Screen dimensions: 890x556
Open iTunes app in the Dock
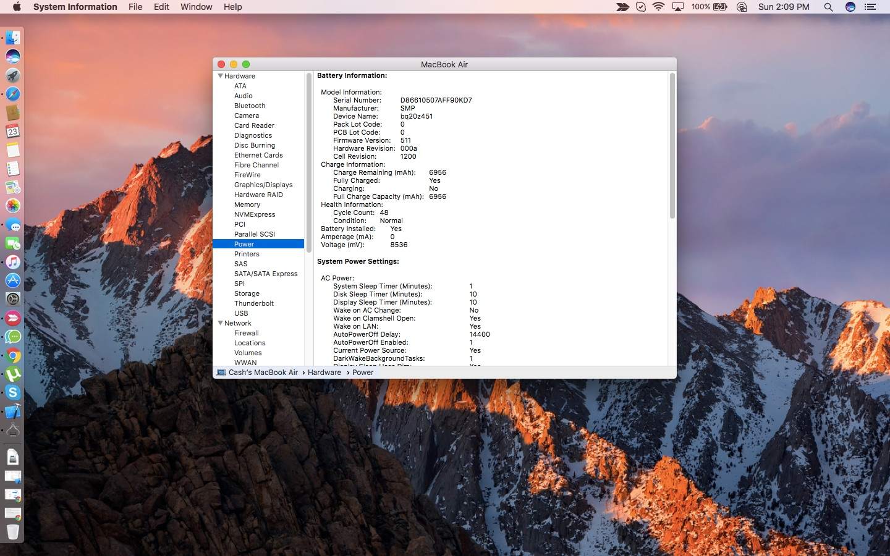point(13,262)
